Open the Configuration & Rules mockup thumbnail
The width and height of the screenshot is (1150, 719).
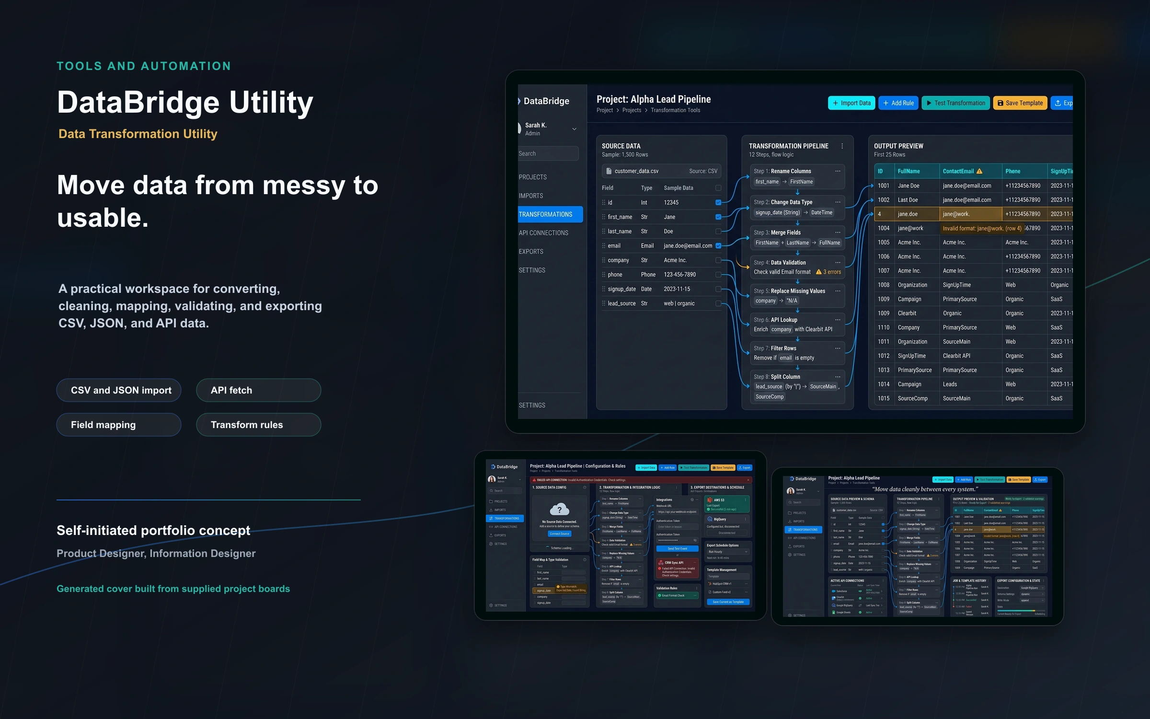click(x=620, y=535)
